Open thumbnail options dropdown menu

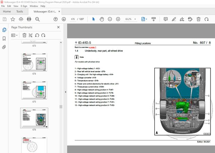point(14,35)
